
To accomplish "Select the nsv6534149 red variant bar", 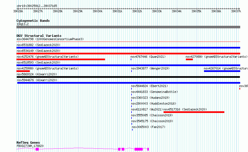I will 128,54.
